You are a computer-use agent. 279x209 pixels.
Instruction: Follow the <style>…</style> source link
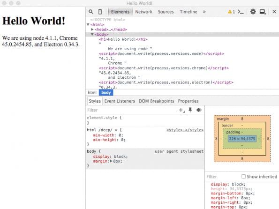pyautogui.click(x=185, y=130)
